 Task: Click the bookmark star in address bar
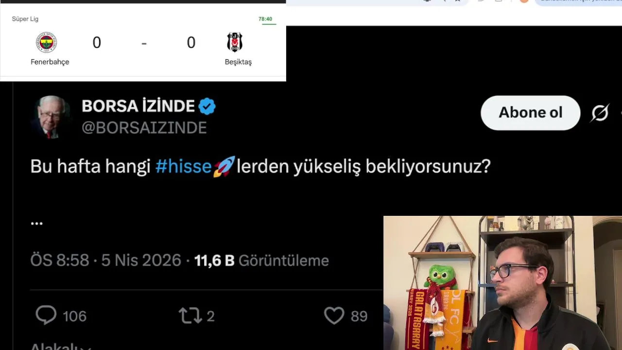(457, 1)
